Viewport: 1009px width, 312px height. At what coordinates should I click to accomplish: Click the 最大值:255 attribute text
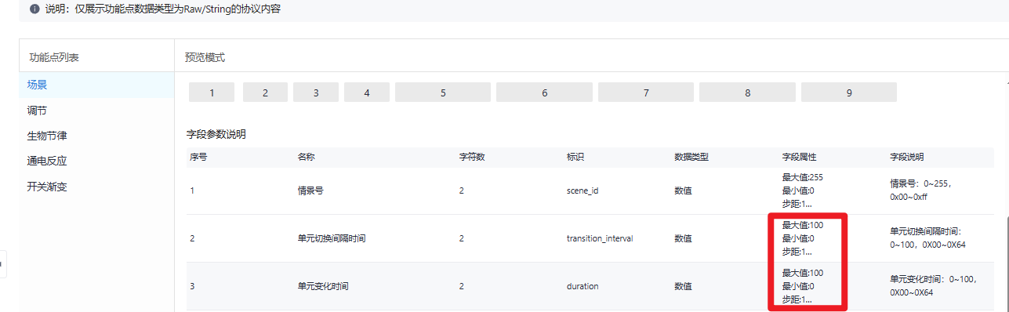(803, 177)
